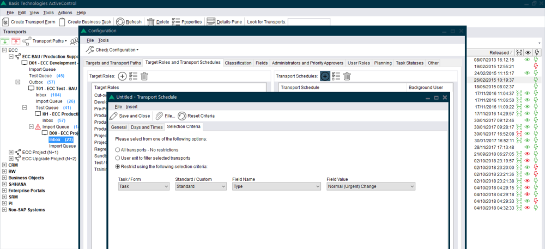The width and height of the screenshot is (545, 249).
Task: Click Create Business Task clipboard icon
Action: point(62,22)
